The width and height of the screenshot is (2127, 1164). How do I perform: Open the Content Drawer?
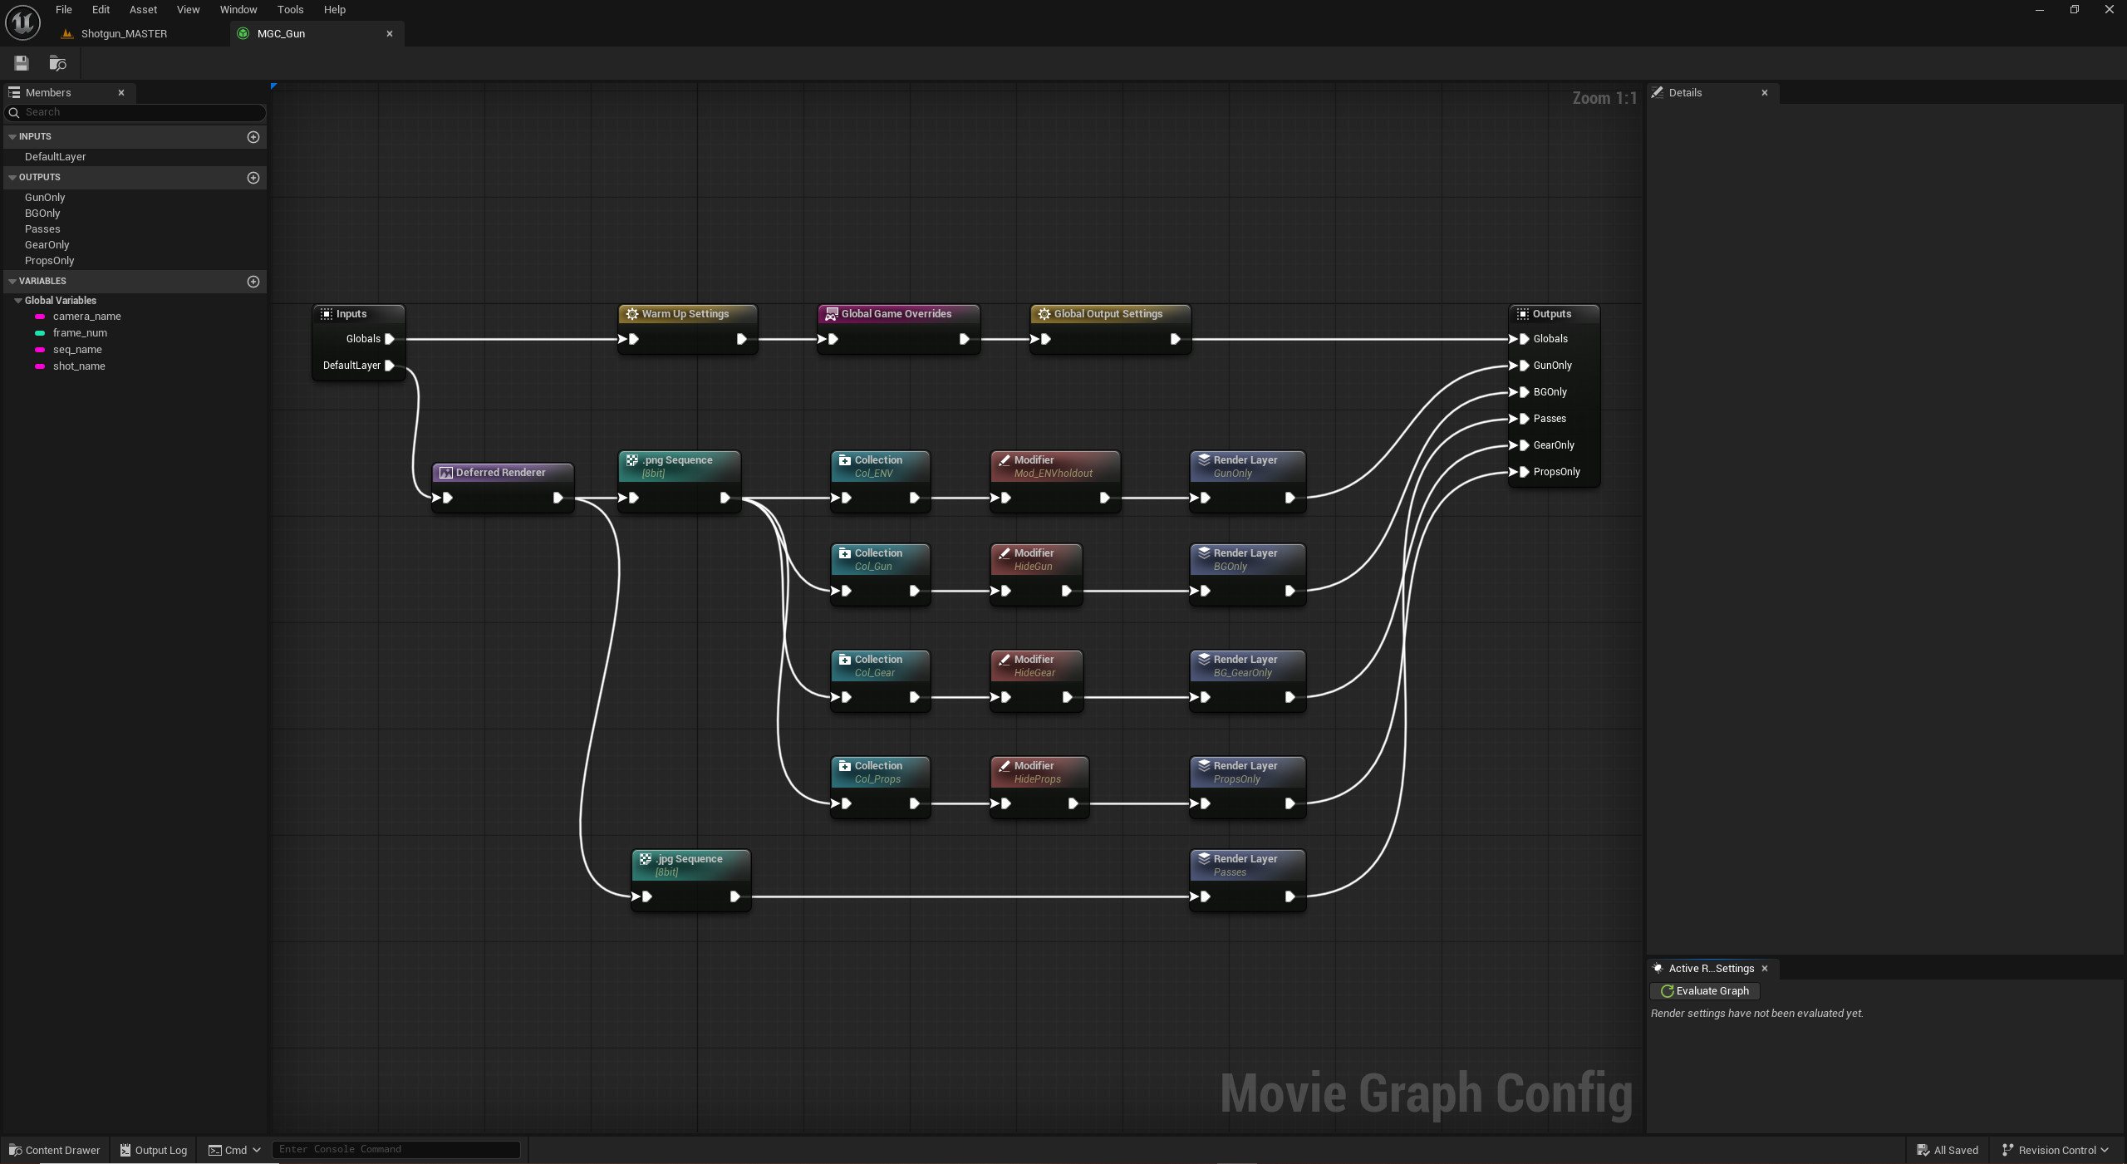54,1150
